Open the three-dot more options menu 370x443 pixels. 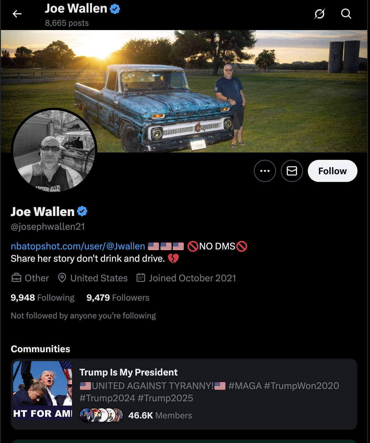[265, 171]
